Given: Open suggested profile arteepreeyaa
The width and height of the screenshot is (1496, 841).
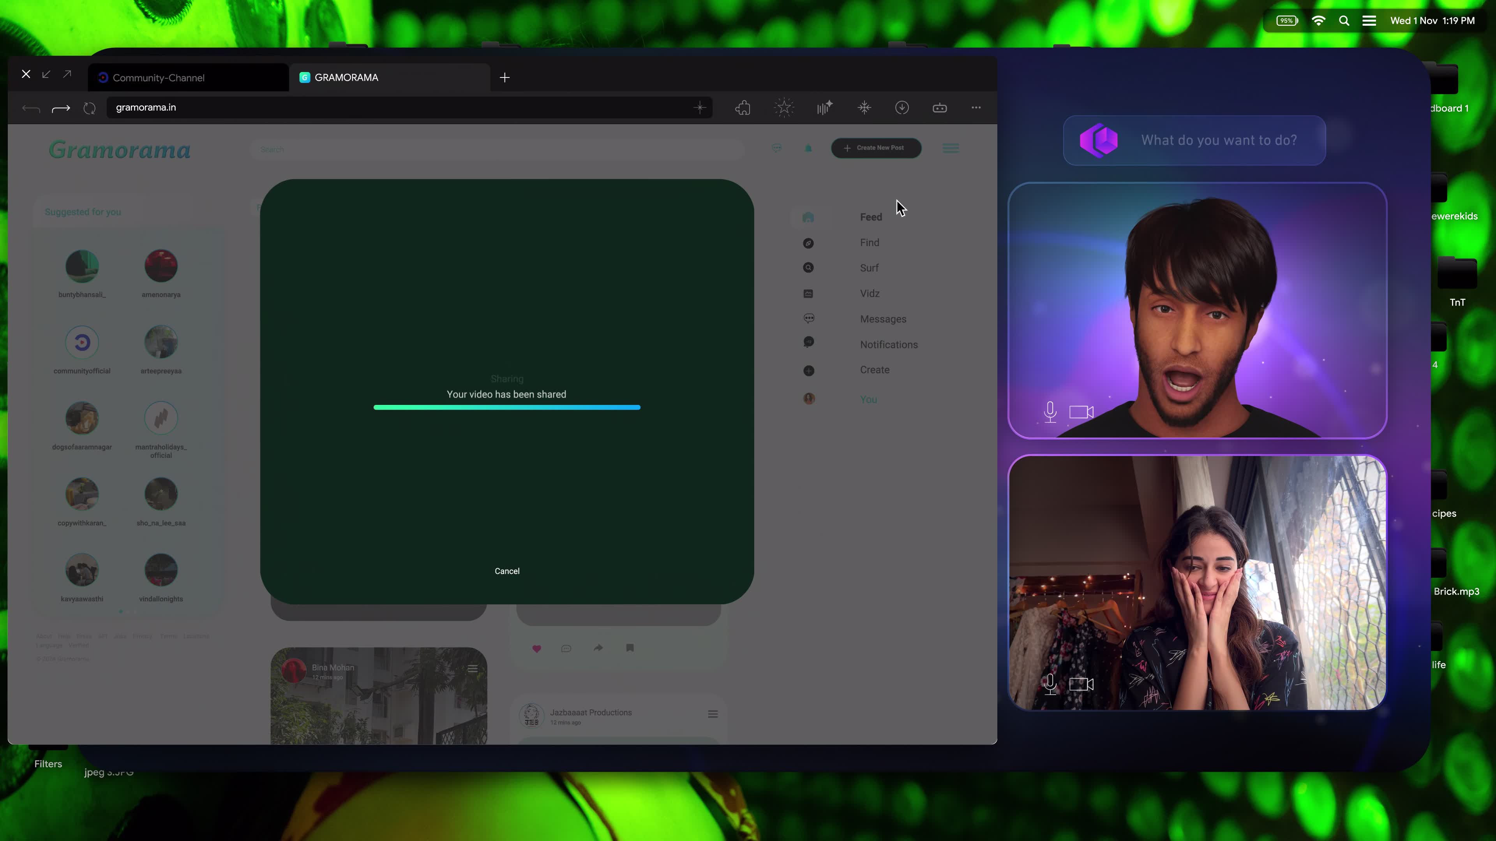Looking at the screenshot, I should (x=161, y=343).
